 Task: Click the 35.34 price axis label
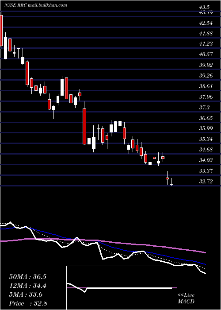206,139
